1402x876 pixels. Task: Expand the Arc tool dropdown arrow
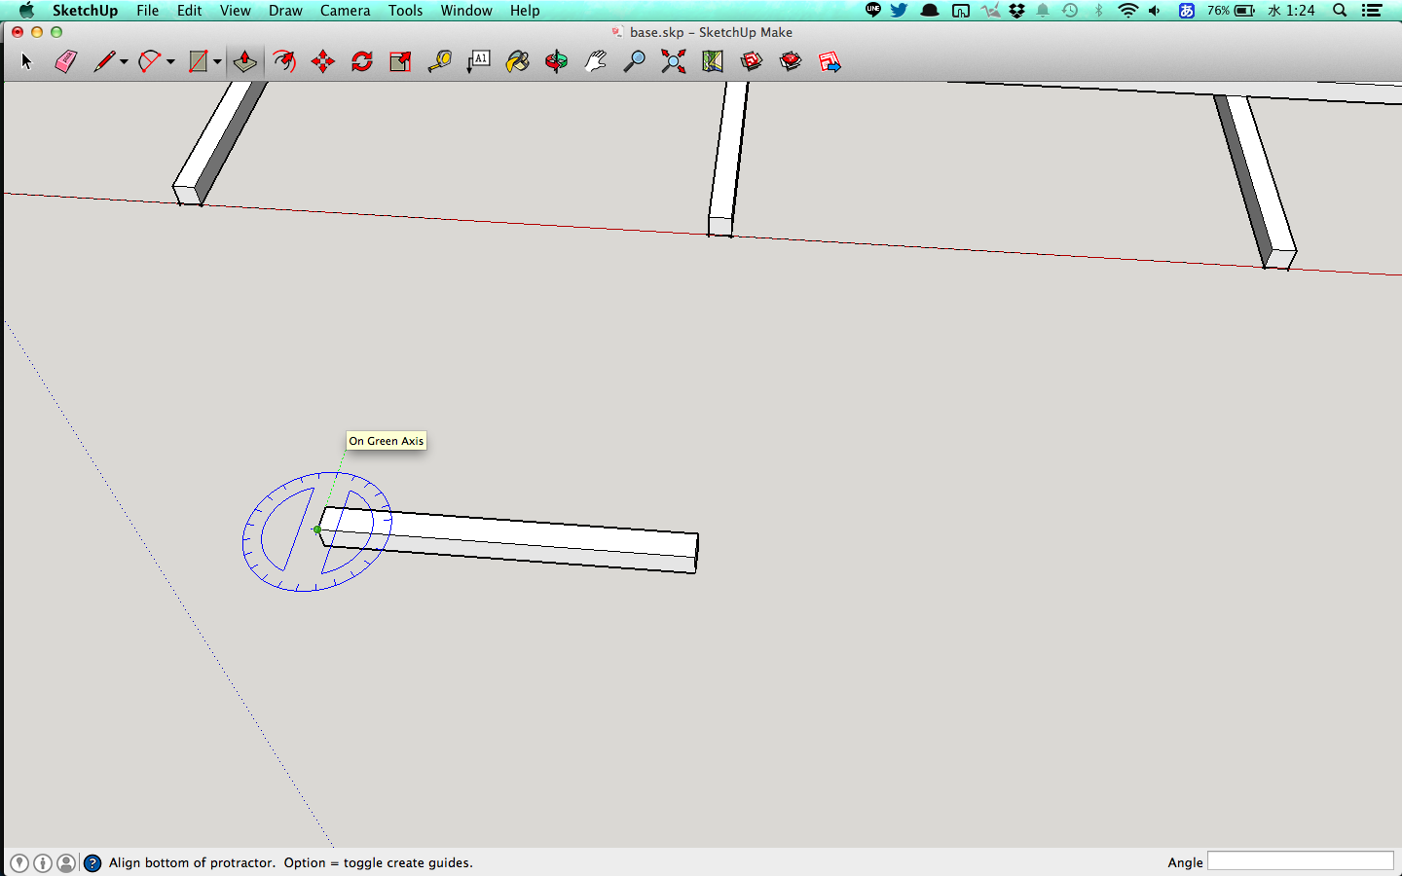click(170, 62)
